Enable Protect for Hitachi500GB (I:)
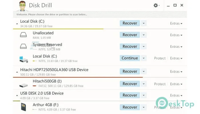Screen dimensions: 200x114 click(160, 84)
